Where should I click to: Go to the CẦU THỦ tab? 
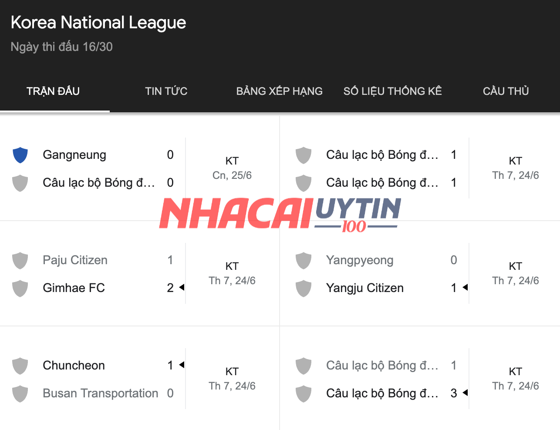[506, 91]
